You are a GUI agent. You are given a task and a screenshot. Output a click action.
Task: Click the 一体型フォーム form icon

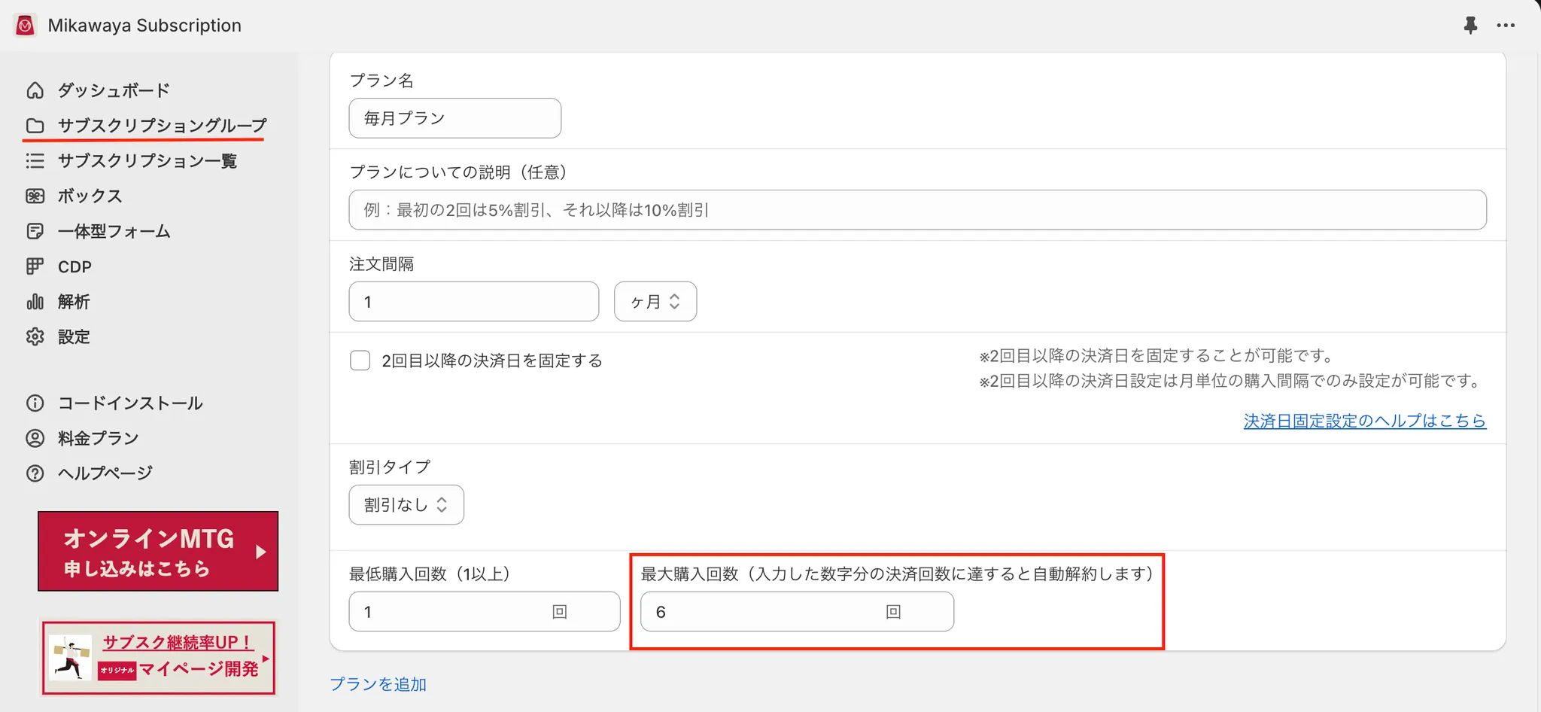pyautogui.click(x=35, y=231)
